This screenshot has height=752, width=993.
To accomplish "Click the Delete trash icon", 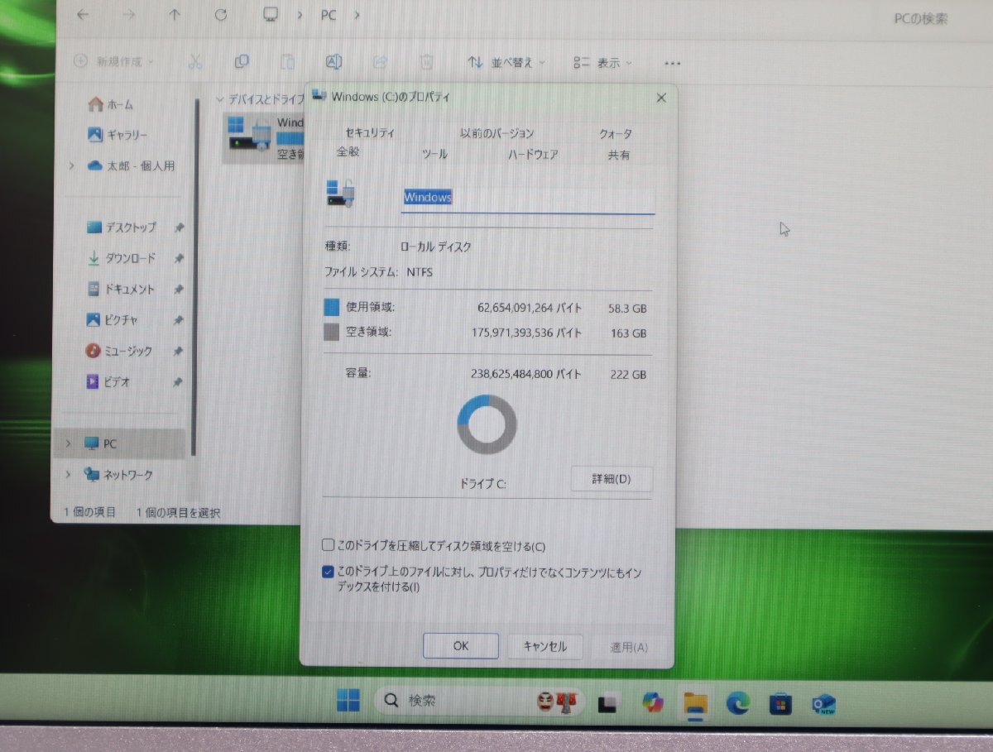I will pyautogui.click(x=426, y=62).
